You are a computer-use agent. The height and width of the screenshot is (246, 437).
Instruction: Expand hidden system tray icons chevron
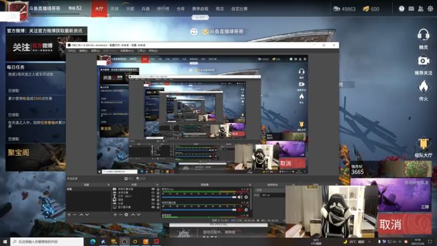click(369, 242)
